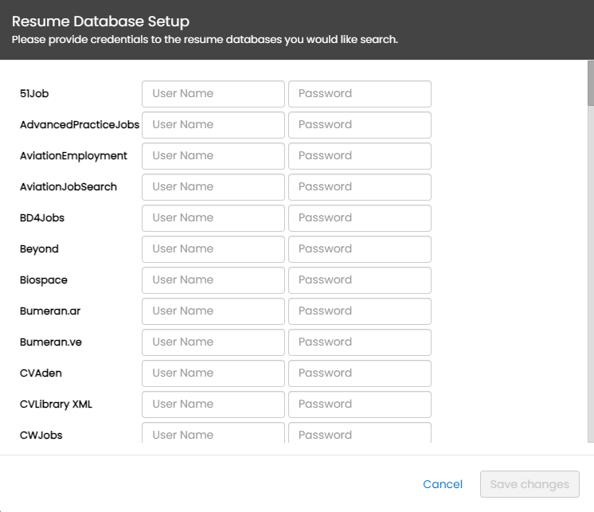594x512 pixels.
Task: Click the Bumeran.ve User Name box
Action: [213, 342]
